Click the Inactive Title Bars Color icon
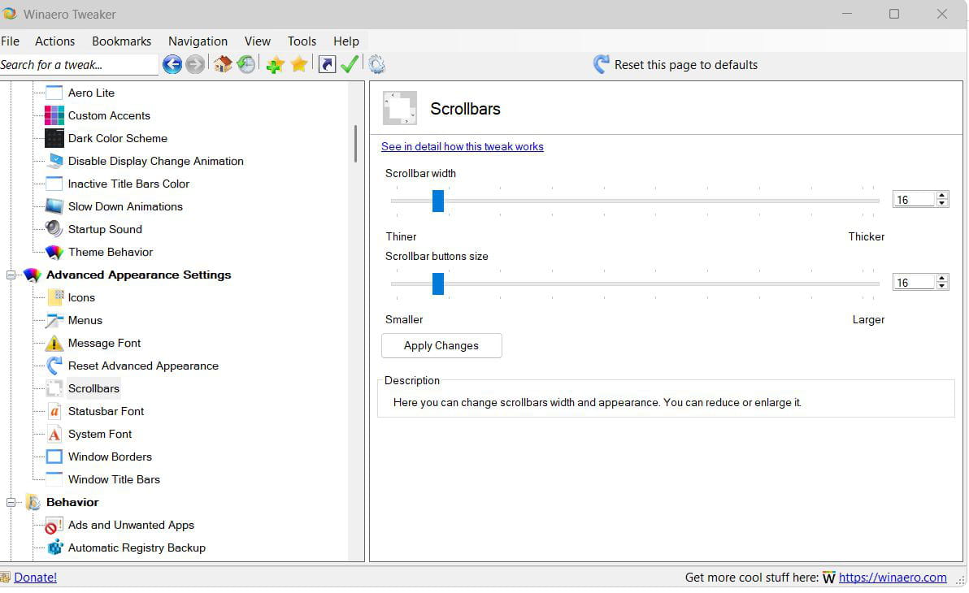Image resolution: width=969 pixels, height=593 pixels. click(x=54, y=184)
